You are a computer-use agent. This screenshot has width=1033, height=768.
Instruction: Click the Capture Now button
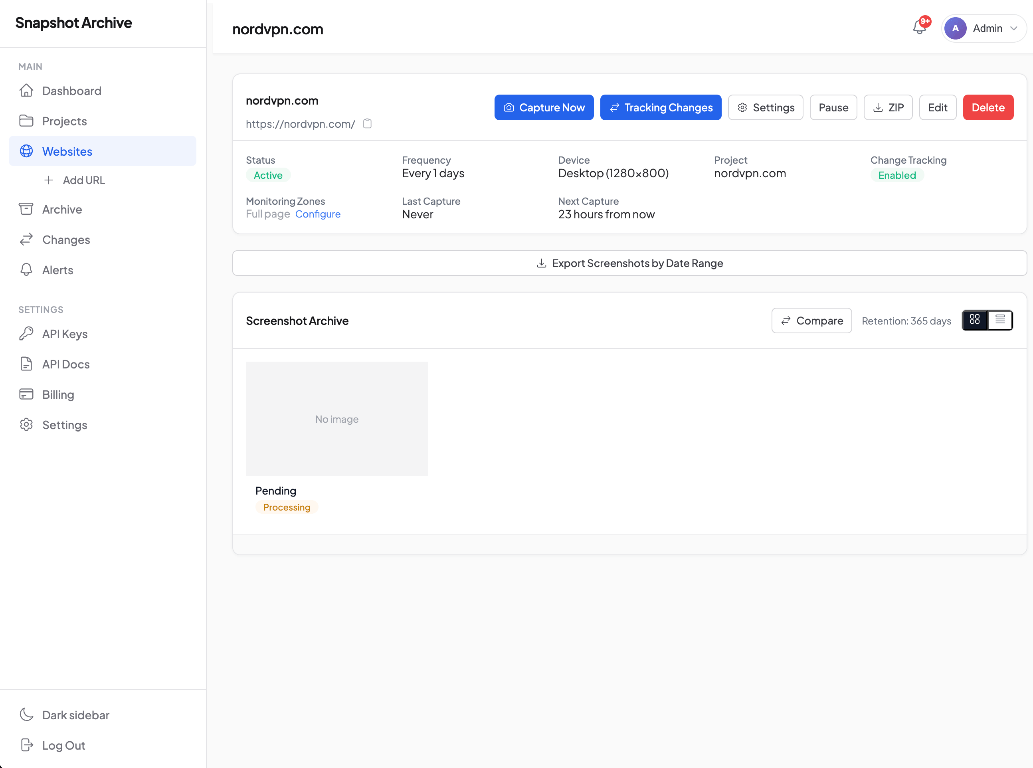click(x=544, y=107)
